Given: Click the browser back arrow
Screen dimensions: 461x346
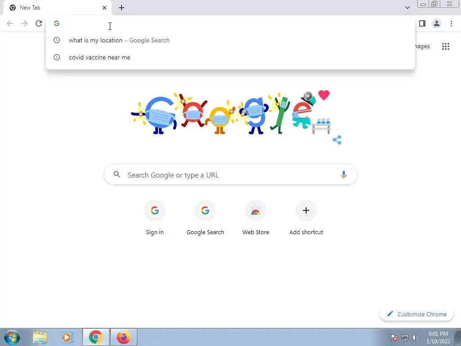Looking at the screenshot, I should [x=10, y=23].
